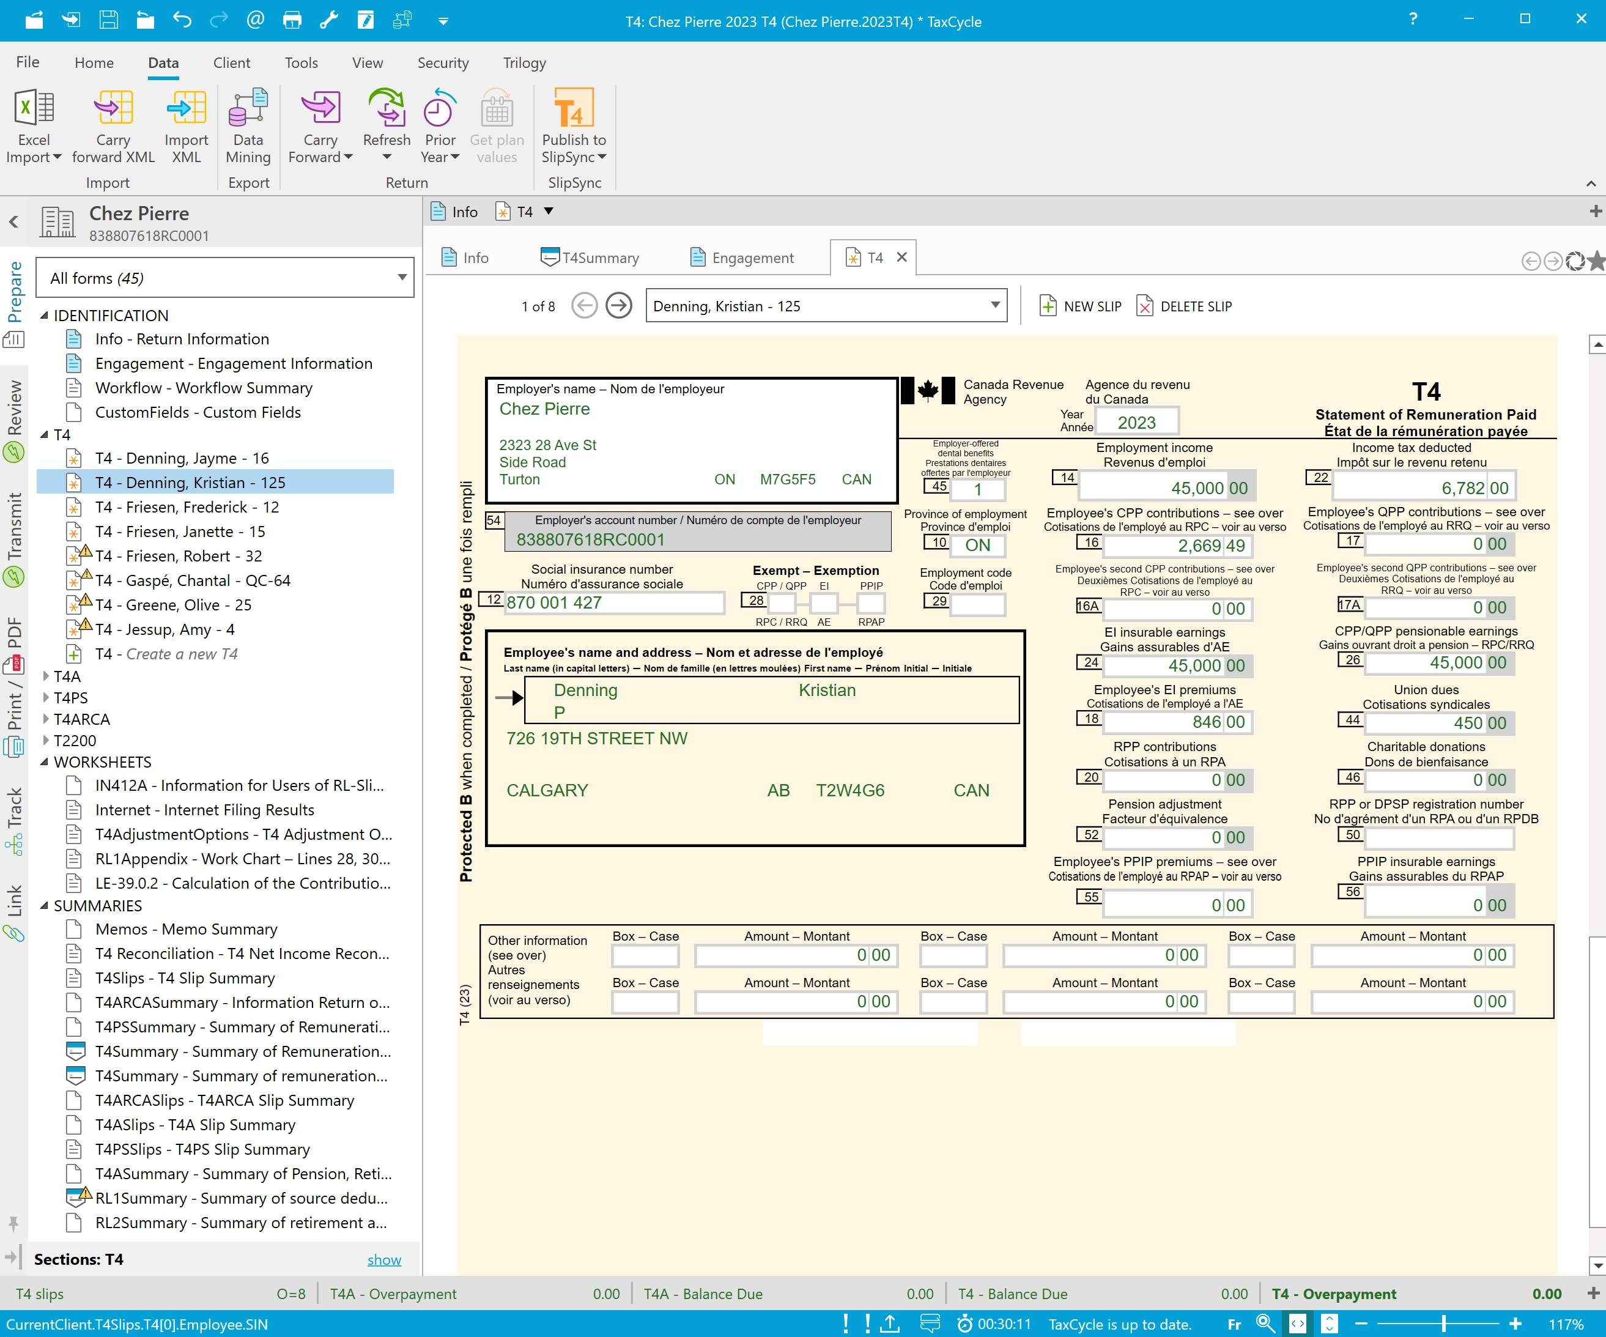This screenshot has height=1337, width=1606.
Task: Open the Prepare sidebar panel
Action: pos(14,303)
